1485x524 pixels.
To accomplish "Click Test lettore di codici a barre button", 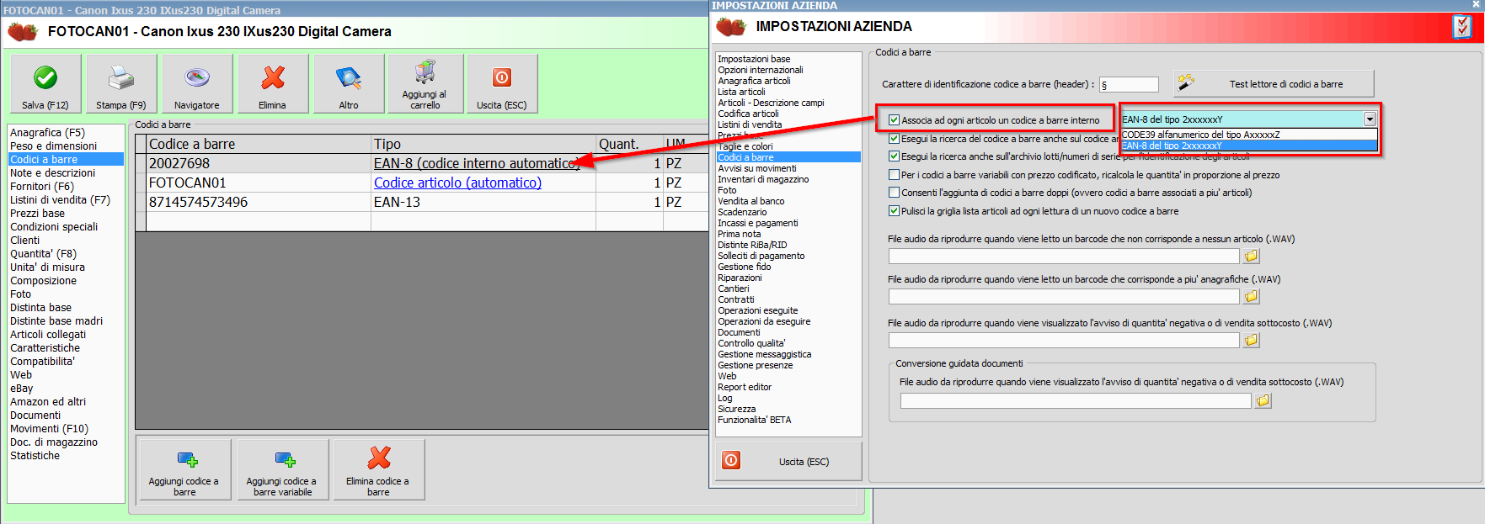I will 1274,83.
